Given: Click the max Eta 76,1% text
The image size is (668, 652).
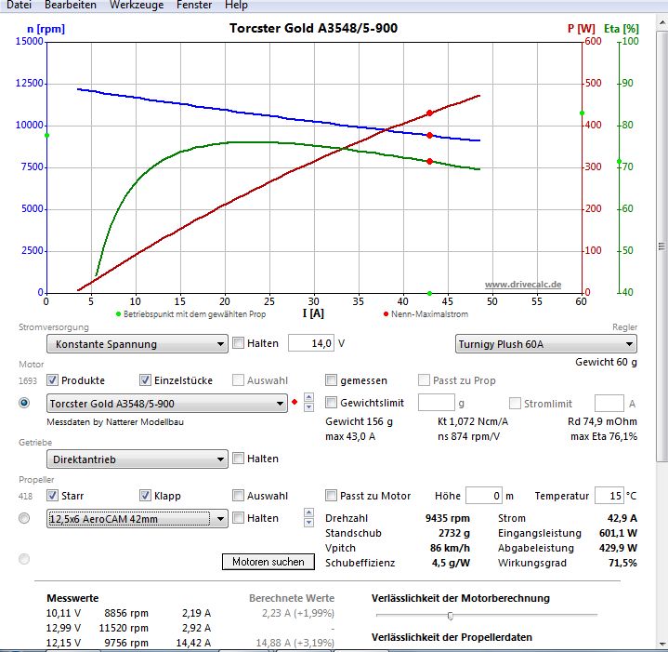Looking at the screenshot, I should click(604, 436).
